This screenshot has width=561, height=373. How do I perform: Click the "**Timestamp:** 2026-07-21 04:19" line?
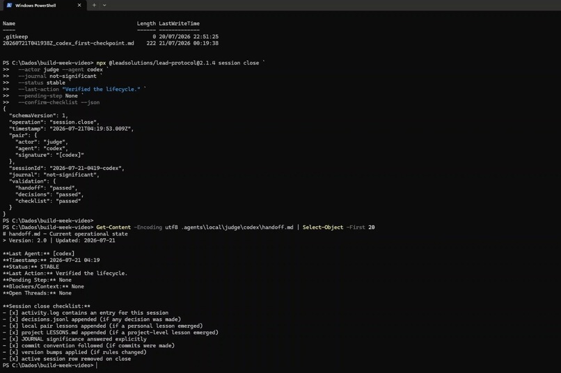[52, 260]
